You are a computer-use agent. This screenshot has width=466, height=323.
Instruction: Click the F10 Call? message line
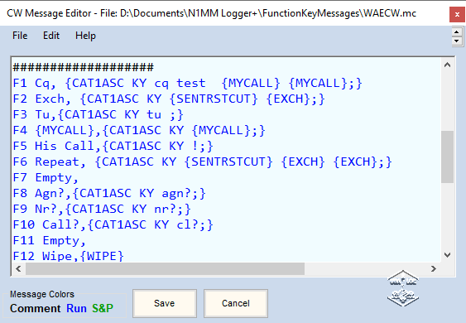(113, 224)
